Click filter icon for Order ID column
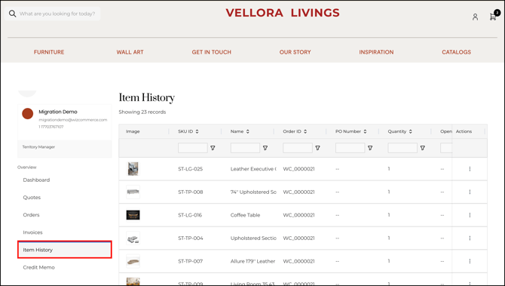 click(318, 148)
